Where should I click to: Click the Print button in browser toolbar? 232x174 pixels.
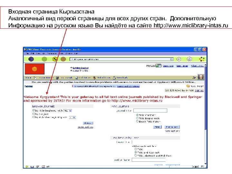point(189,59)
